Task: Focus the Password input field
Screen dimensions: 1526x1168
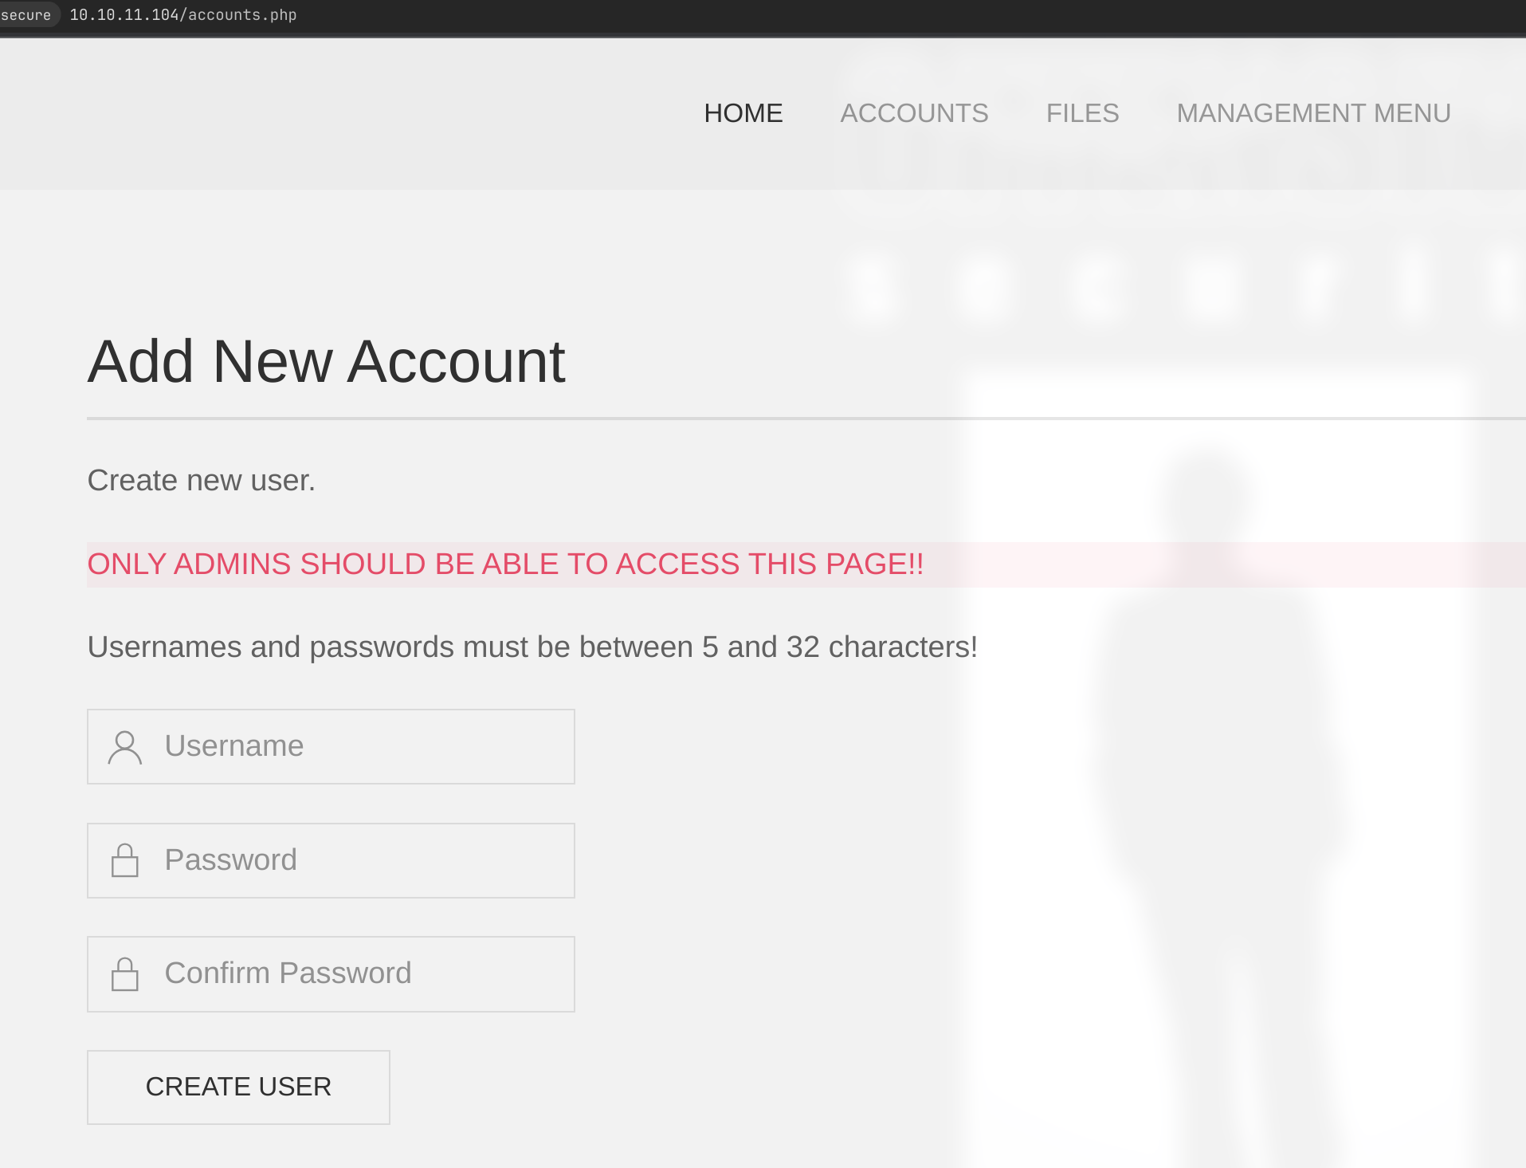Action: (331, 860)
